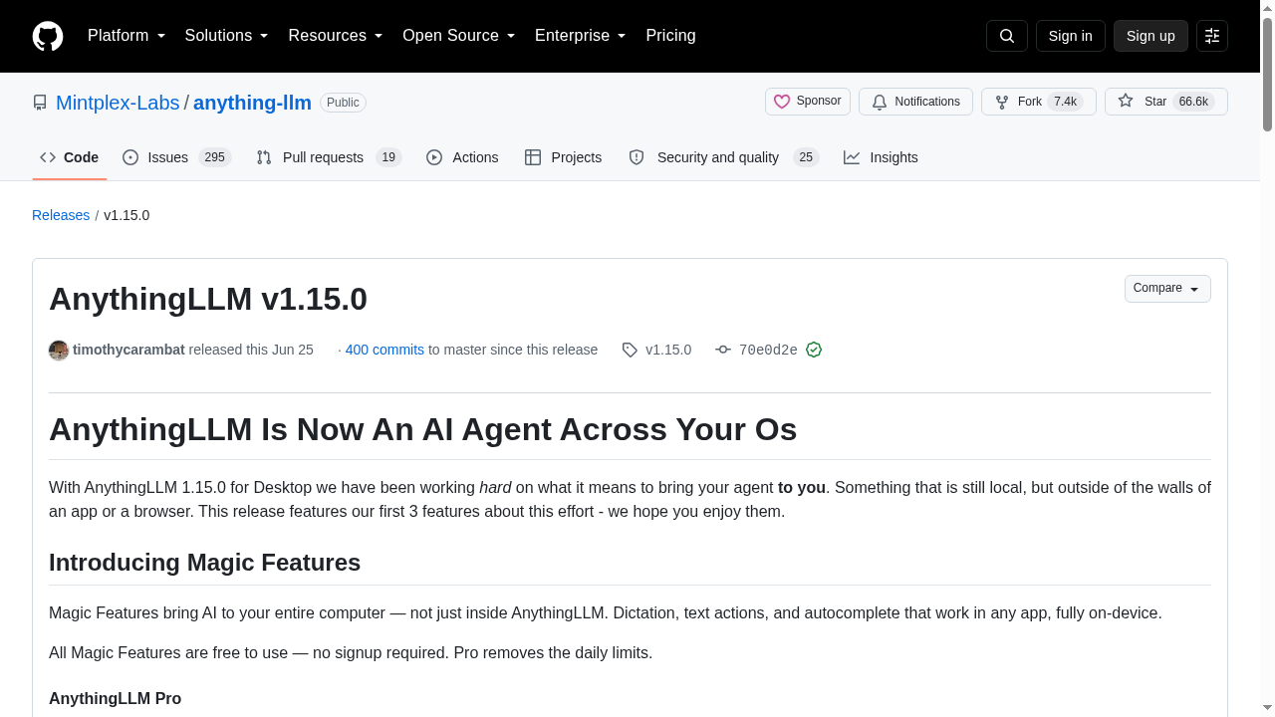Screen dimensions: 1275x717
Task: Fork the anything-llm repository
Action: [1039, 102]
